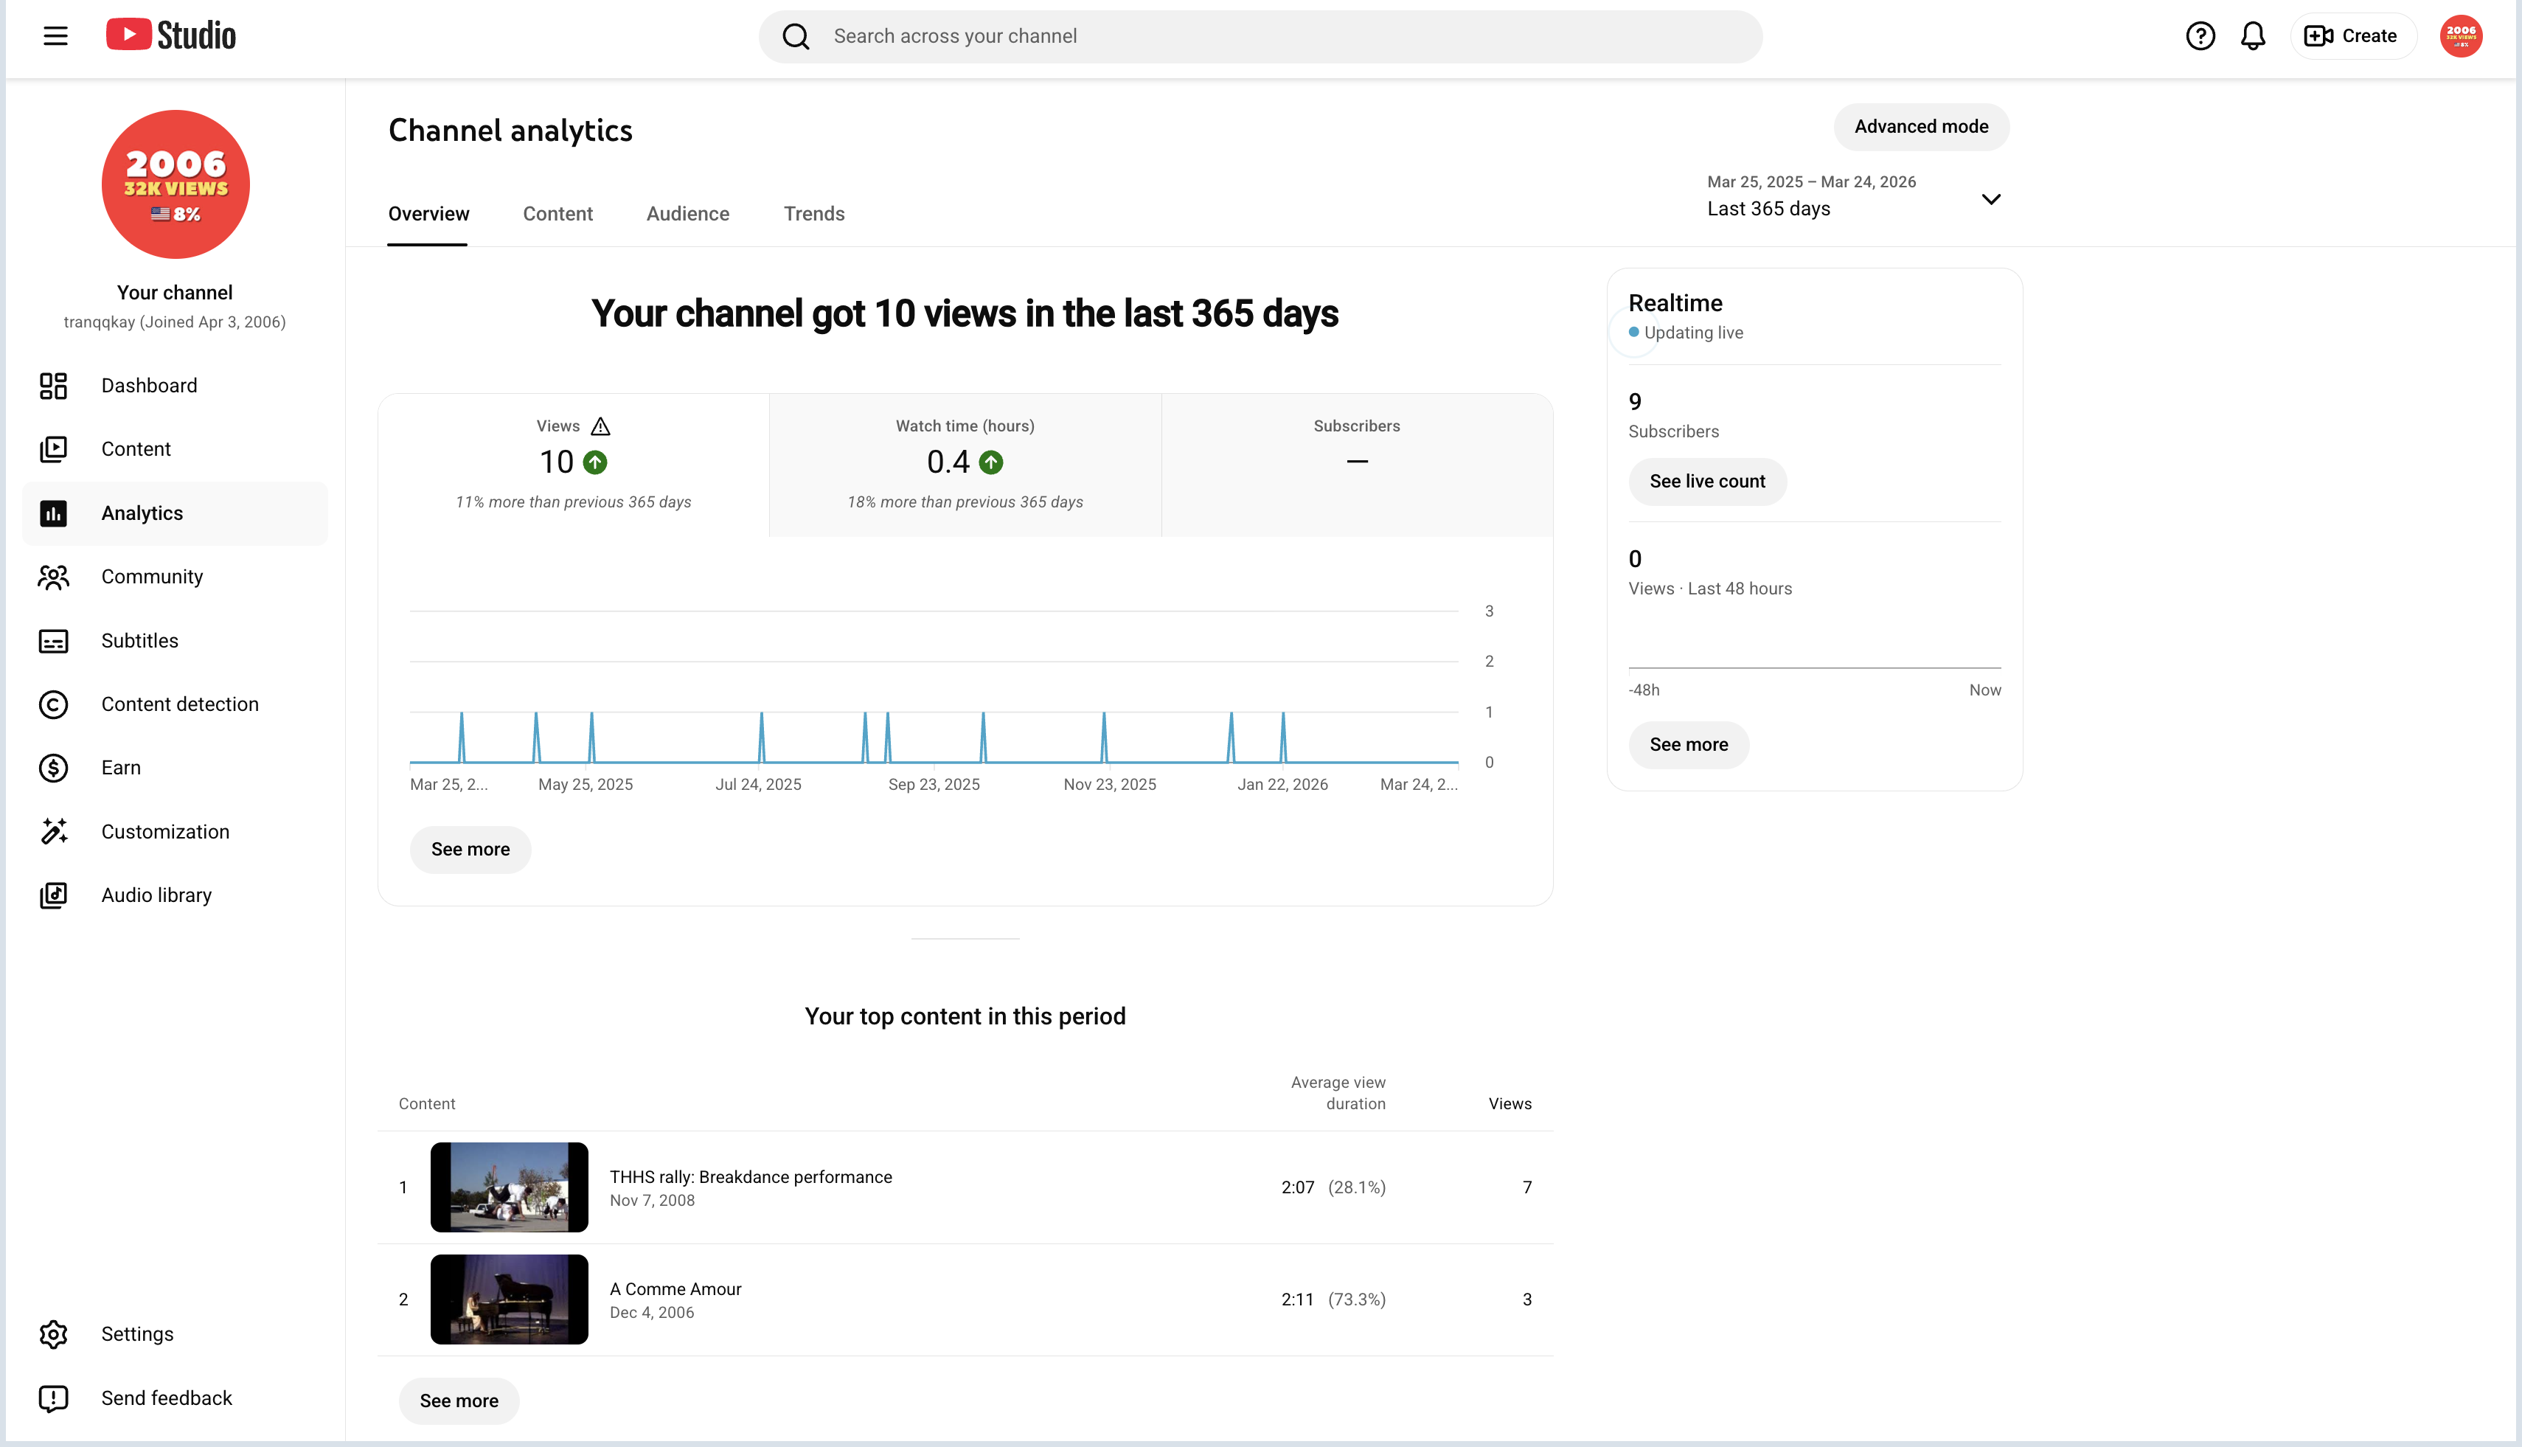Image resolution: width=2522 pixels, height=1447 pixels.
Task: Click the Average view duration header
Action: tap(1338, 1093)
